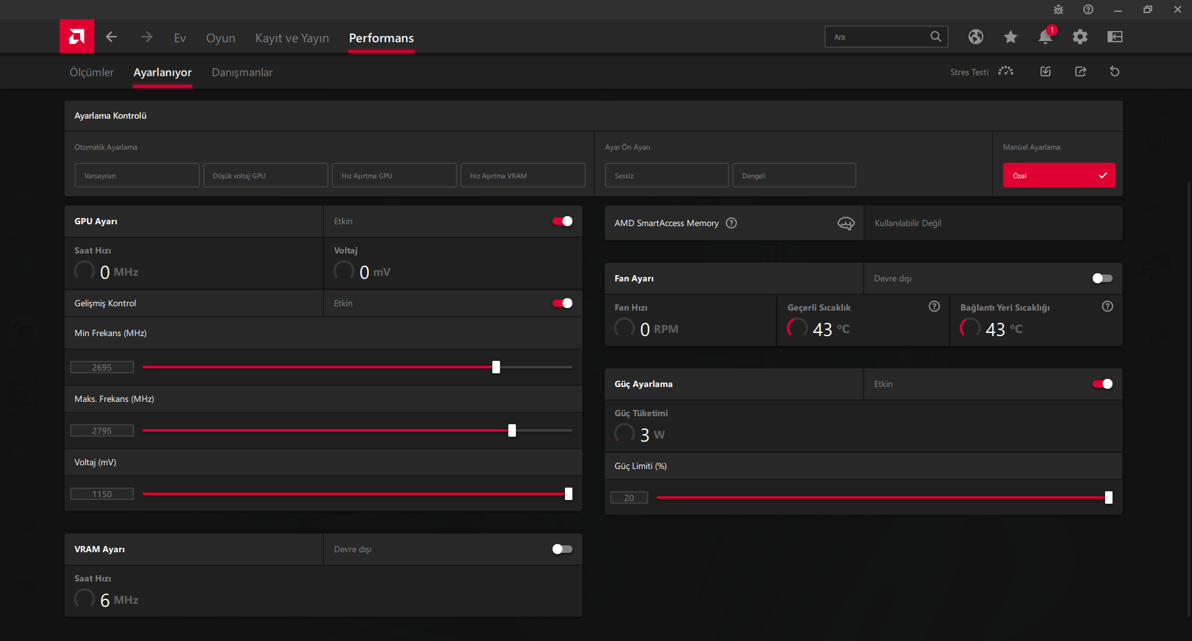Viewport: 1192px width, 641px height.
Task: Open the Oyun menu tab
Action: pyautogui.click(x=220, y=38)
